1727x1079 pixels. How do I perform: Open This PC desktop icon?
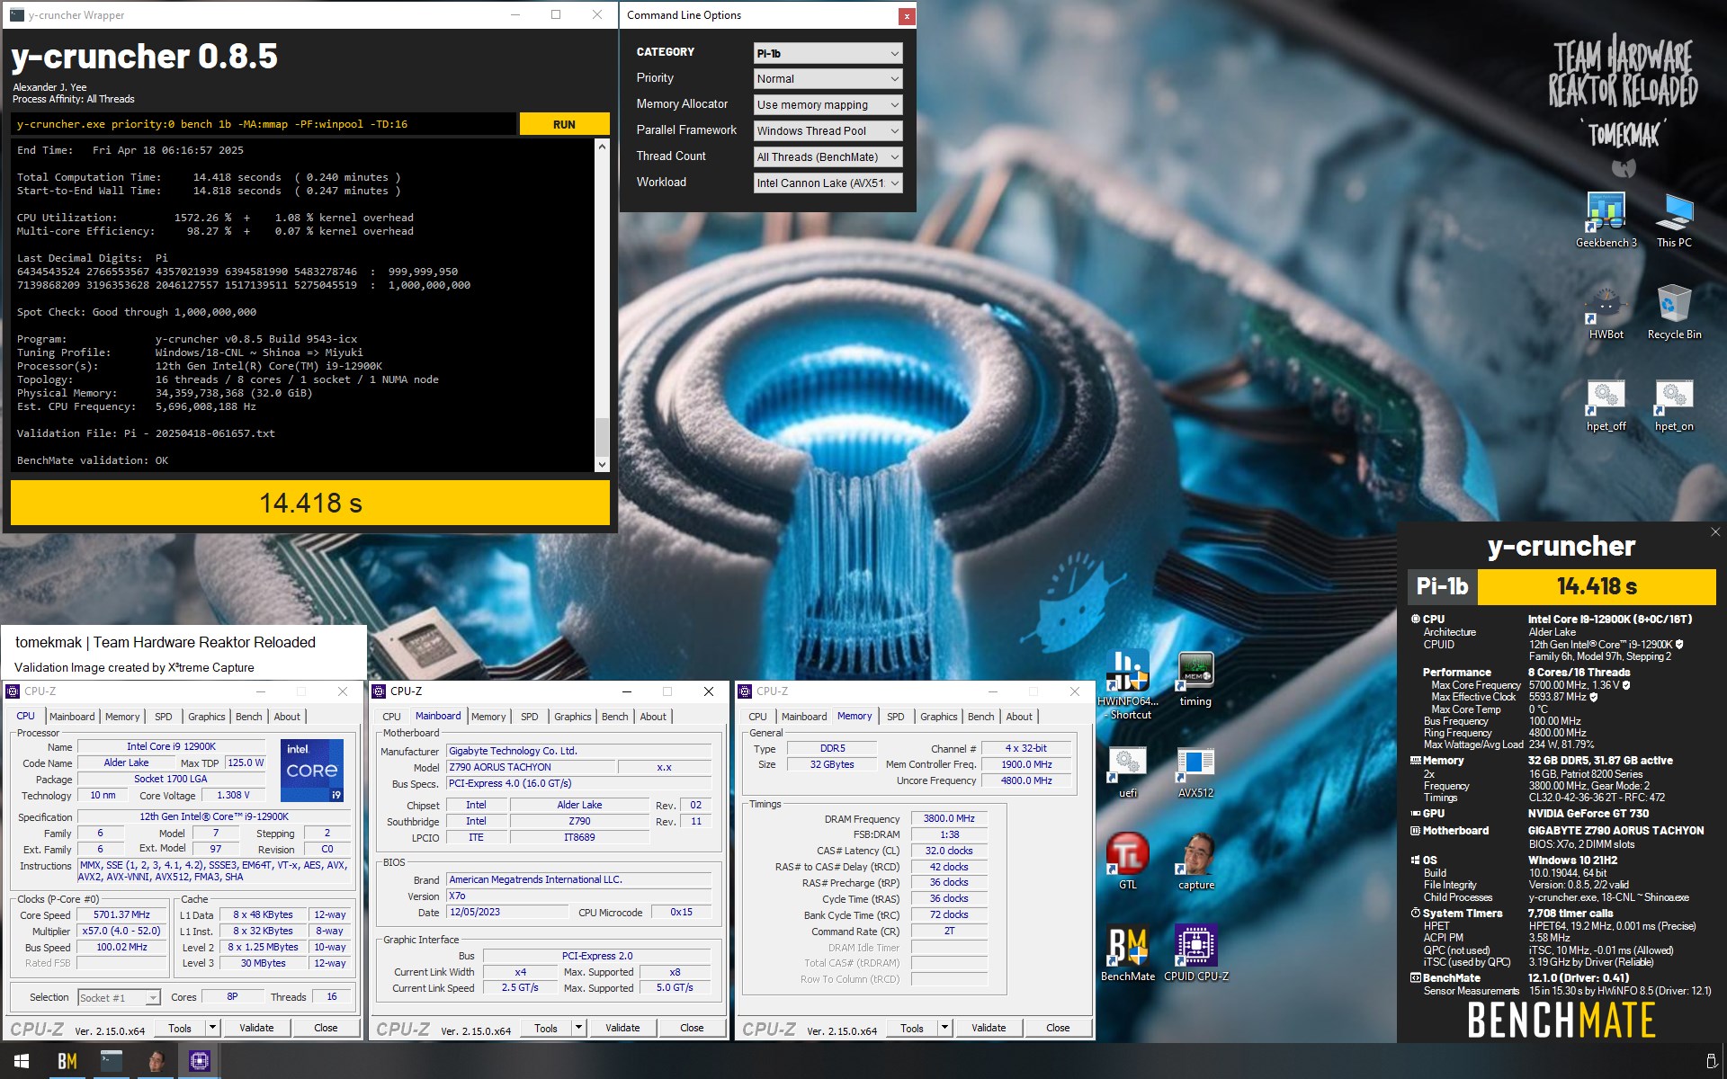click(1674, 219)
